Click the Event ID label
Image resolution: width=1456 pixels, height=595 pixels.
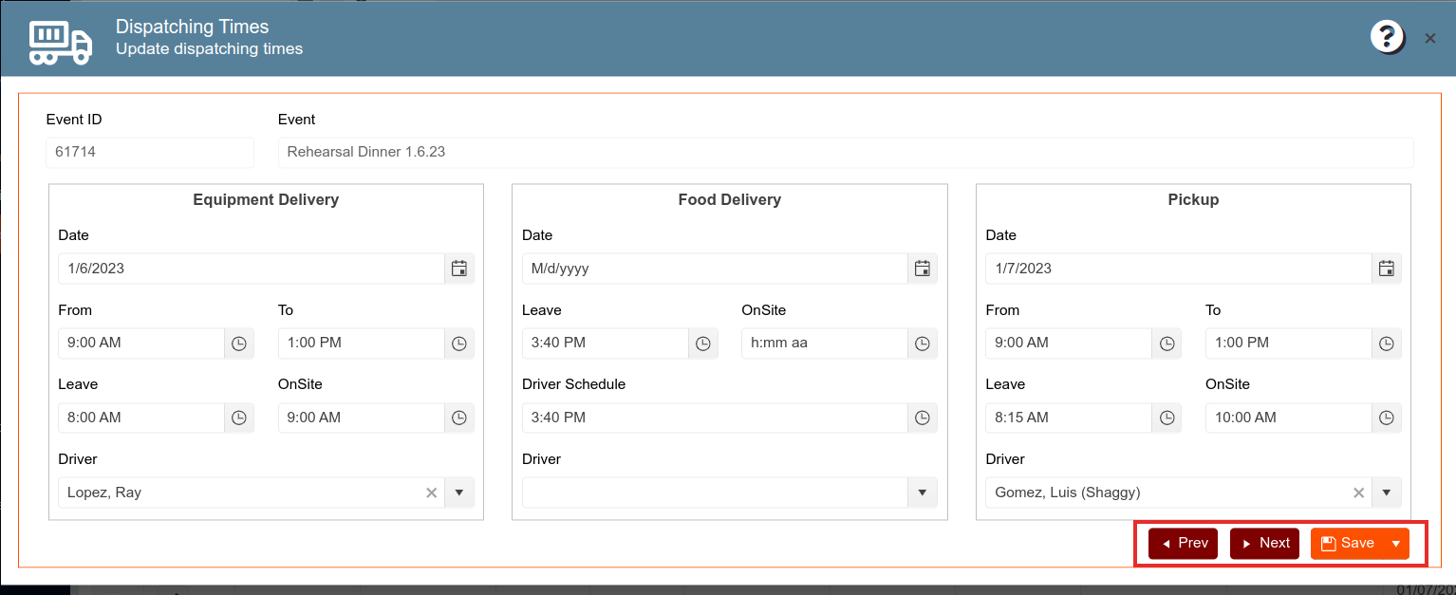point(74,120)
